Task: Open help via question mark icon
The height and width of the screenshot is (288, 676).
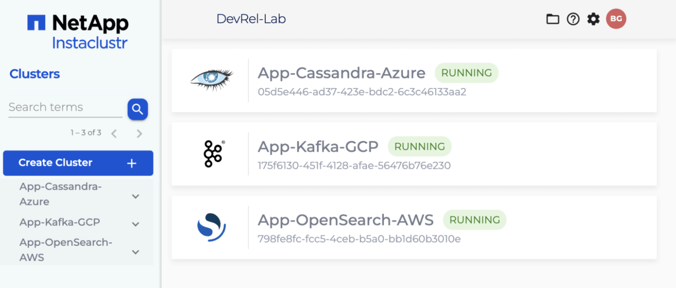Action: pyautogui.click(x=573, y=19)
